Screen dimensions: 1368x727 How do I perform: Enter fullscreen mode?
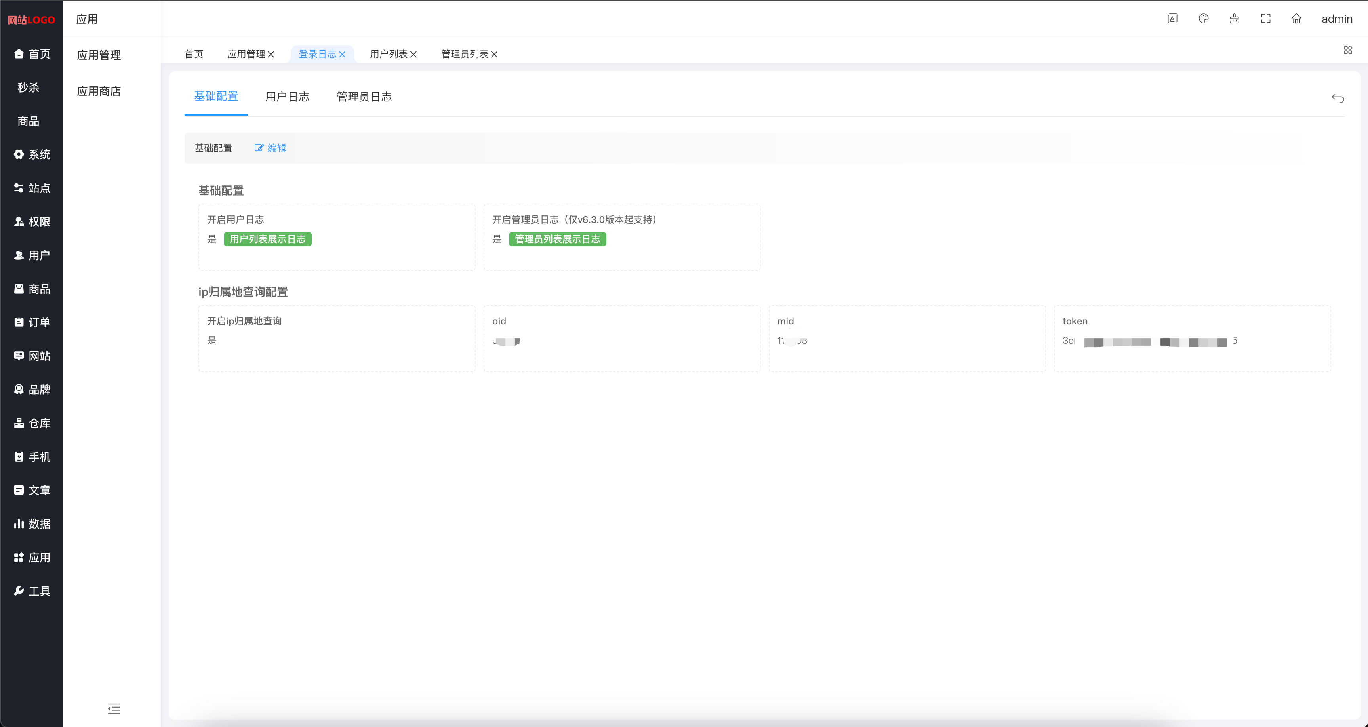1265,19
